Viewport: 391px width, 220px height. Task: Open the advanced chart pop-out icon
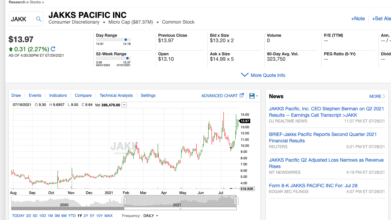[242, 96]
